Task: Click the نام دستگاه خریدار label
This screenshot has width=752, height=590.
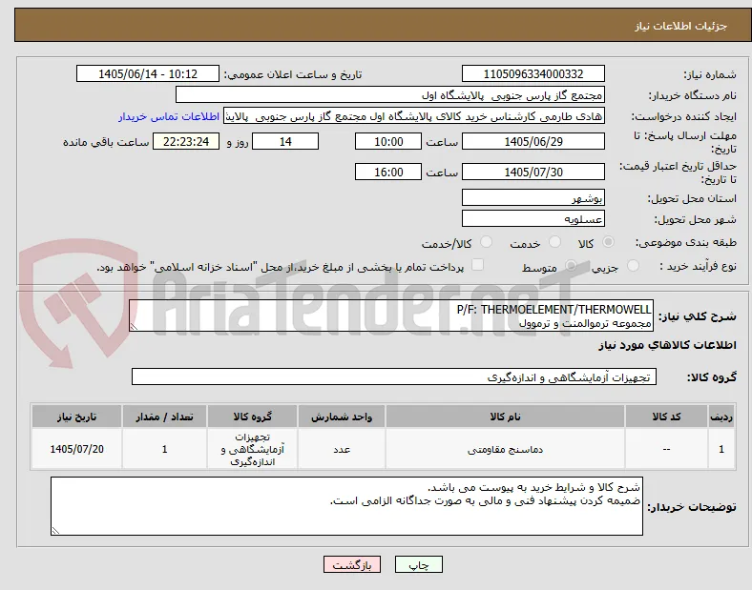Action: click(x=692, y=95)
